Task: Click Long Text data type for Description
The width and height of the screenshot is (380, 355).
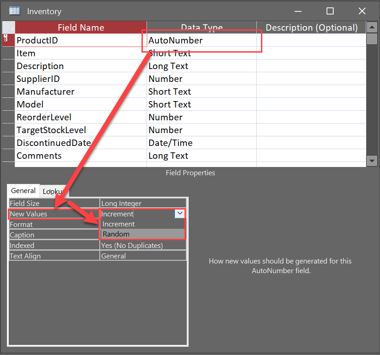Action: tap(201, 66)
